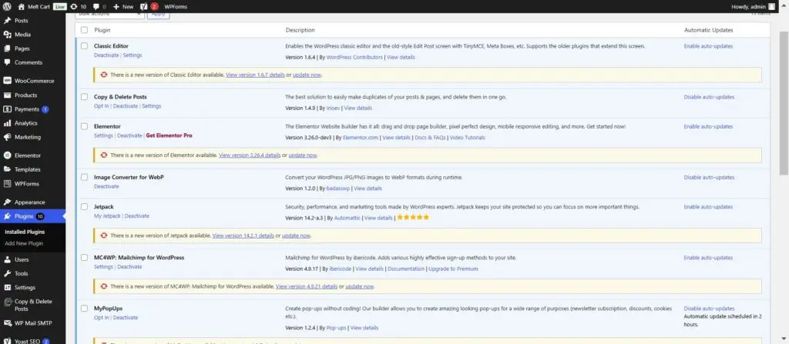Open Analytics in the sidebar menu
789x344 pixels.
click(25, 123)
